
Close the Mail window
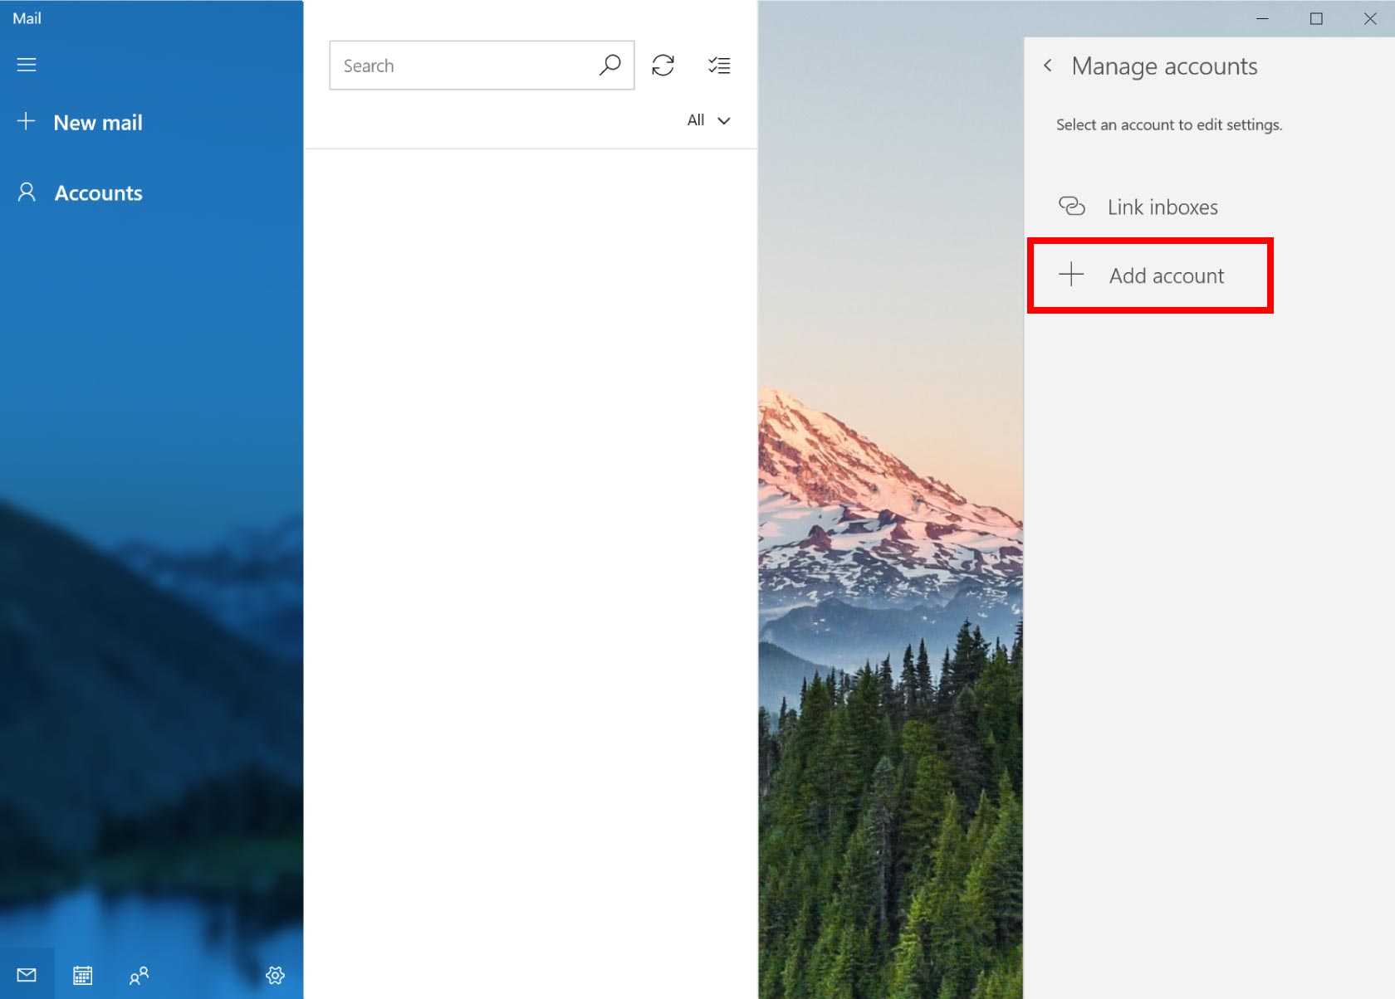coord(1369,18)
